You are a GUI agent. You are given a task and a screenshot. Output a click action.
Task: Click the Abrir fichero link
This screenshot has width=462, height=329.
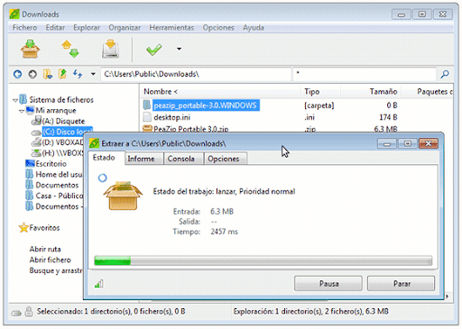[51, 260]
